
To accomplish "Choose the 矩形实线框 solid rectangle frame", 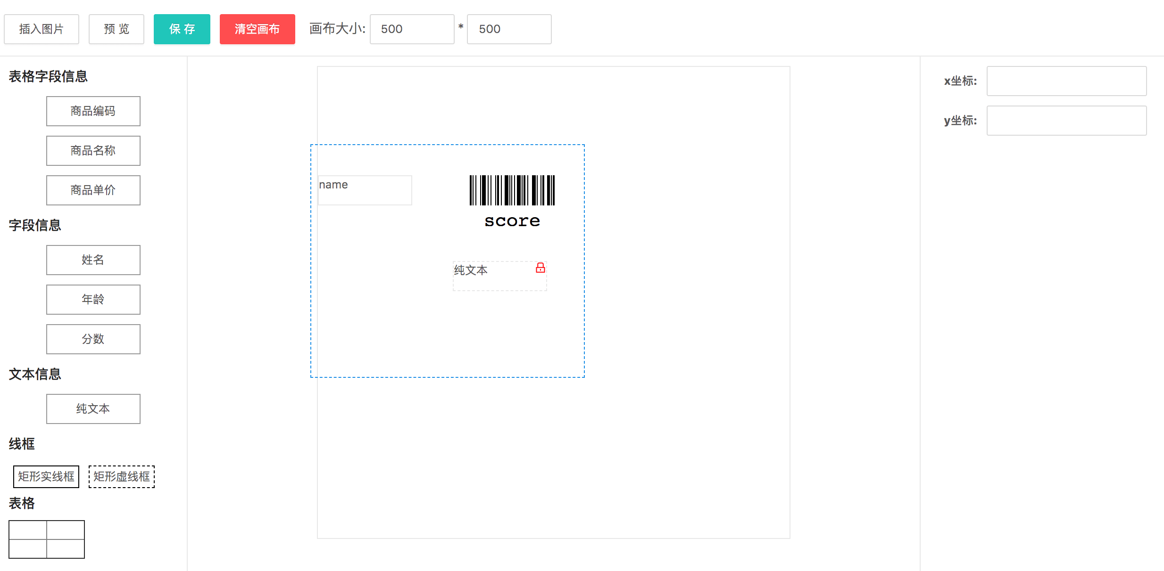I will point(46,477).
